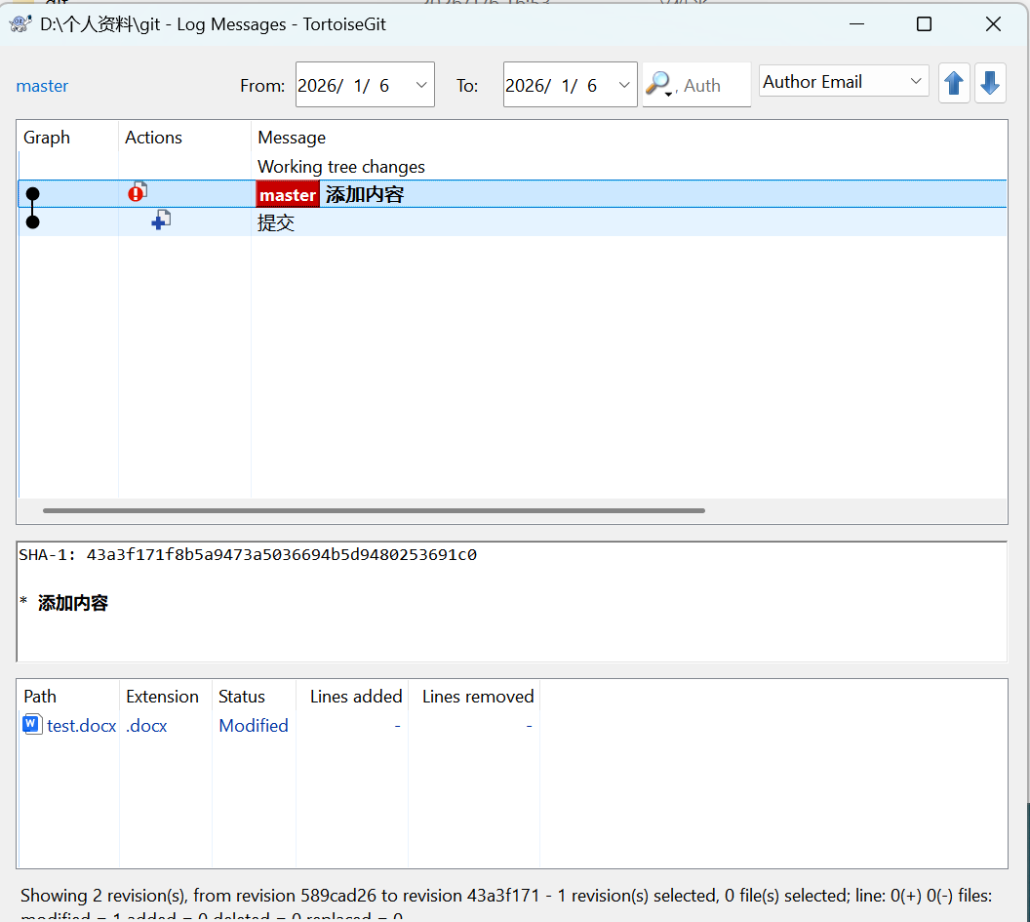The image size is (1030, 922).
Task: Minimize the Log Messages window
Action: (856, 24)
